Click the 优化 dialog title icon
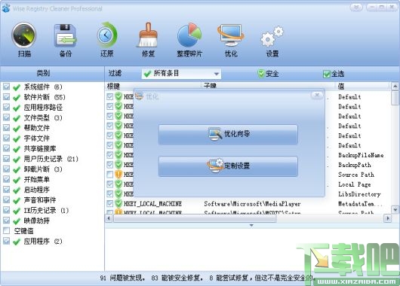This screenshot has width=400, height=286. pos(139,96)
